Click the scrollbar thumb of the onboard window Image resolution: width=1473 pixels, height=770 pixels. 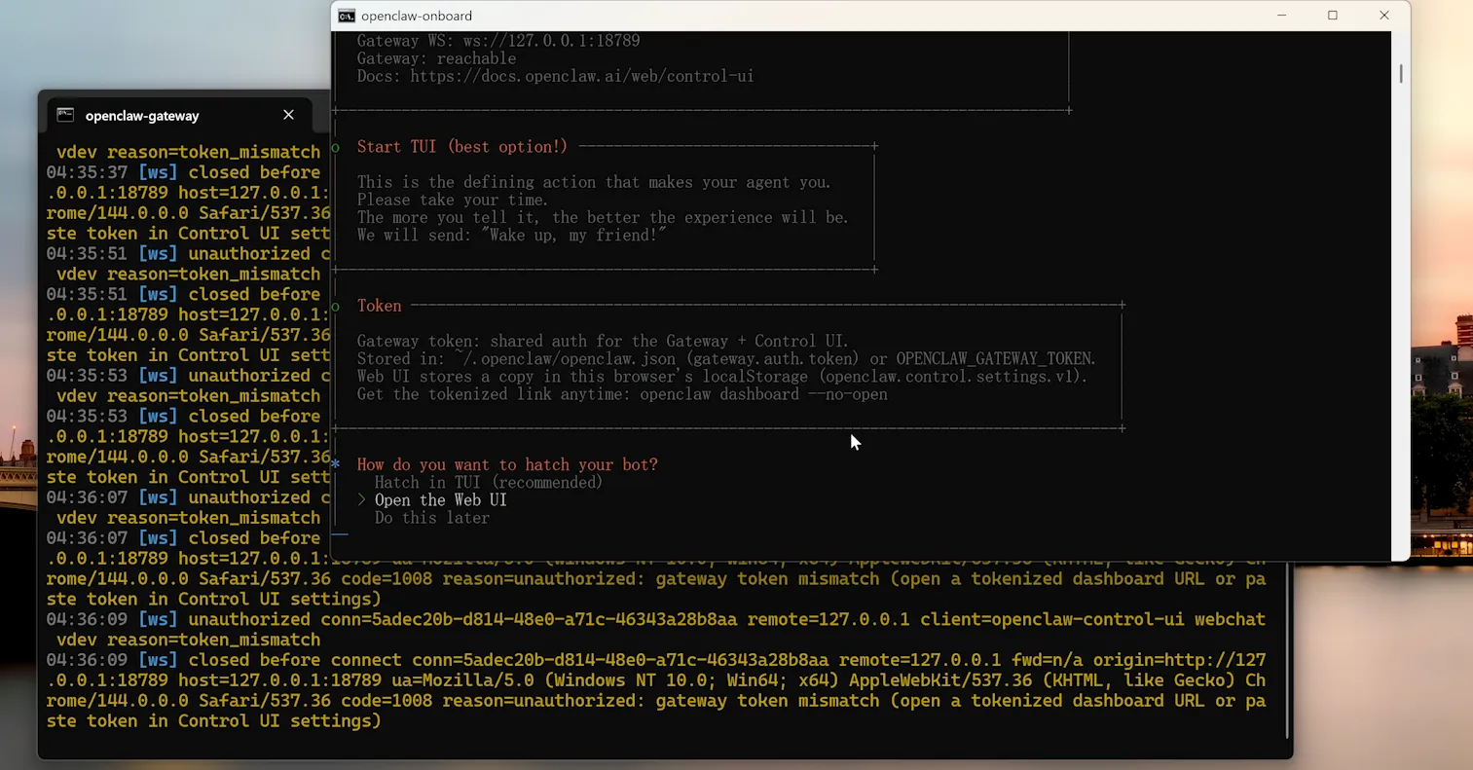(x=1400, y=73)
